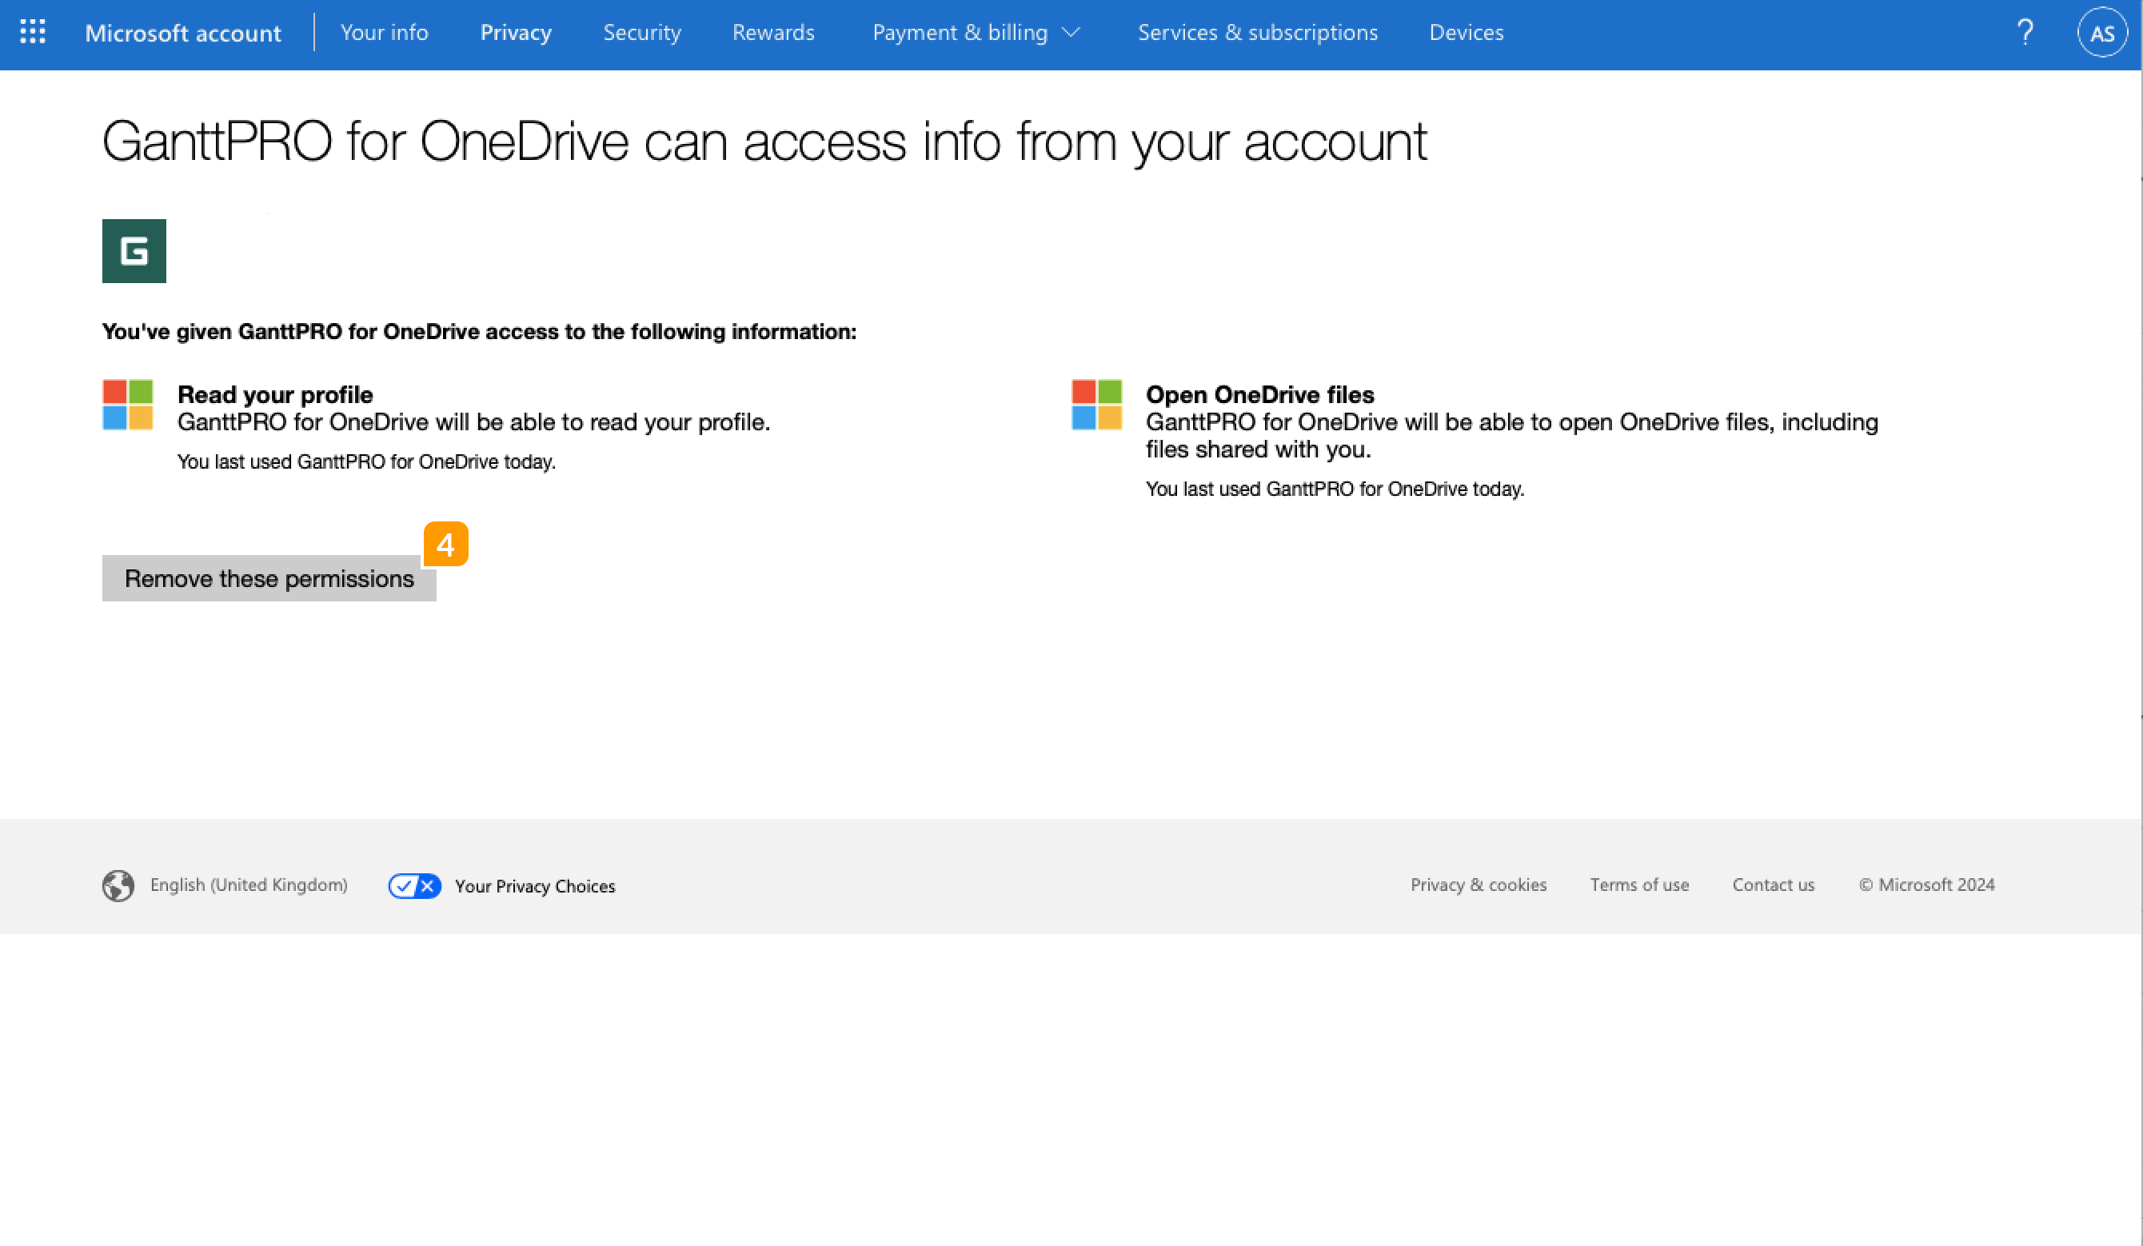Open the AS account avatar menu
Image resolution: width=2143 pixels, height=1246 pixels.
pyautogui.click(x=2102, y=33)
